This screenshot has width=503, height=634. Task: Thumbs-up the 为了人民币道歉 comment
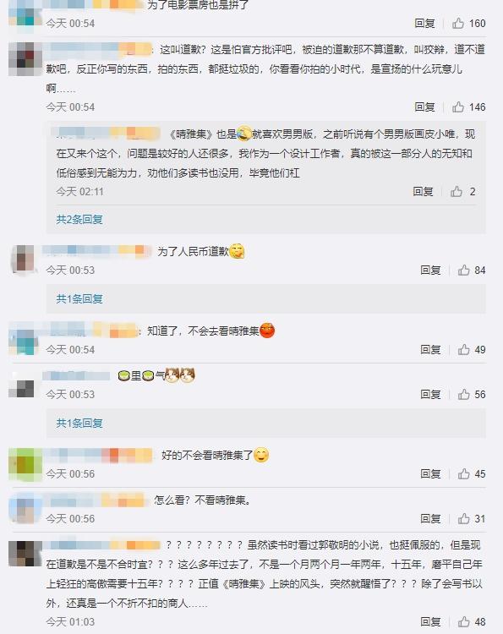[464, 270]
